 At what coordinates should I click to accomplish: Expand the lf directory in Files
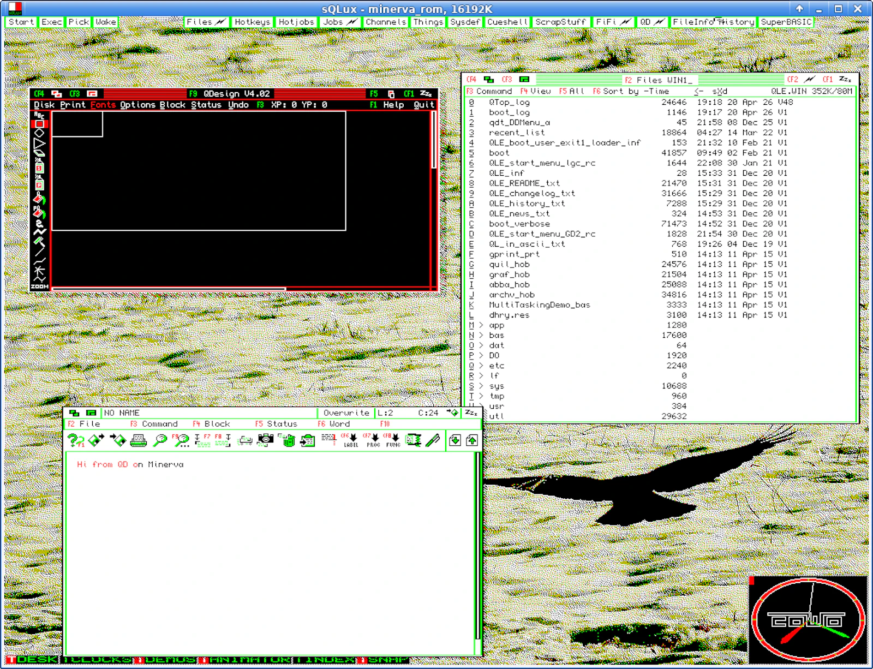pyautogui.click(x=481, y=375)
